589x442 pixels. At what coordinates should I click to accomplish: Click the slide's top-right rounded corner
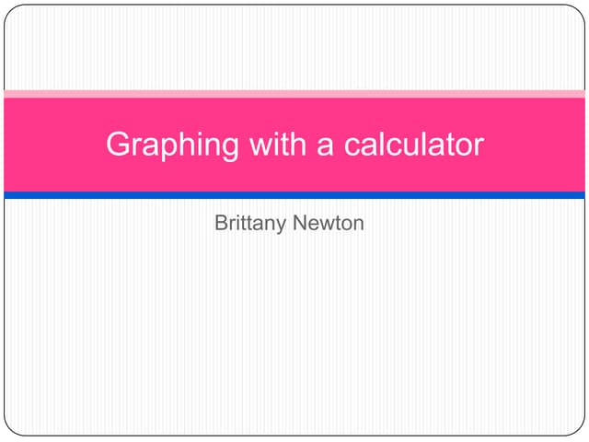pyautogui.click(x=578, y=11)
